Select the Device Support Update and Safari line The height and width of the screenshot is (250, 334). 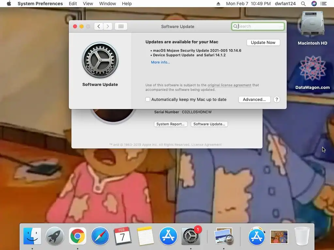coord(189,55)
